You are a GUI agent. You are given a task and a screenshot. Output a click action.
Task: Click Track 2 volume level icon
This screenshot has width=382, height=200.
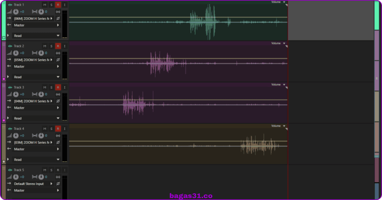(x=9, y=53)
